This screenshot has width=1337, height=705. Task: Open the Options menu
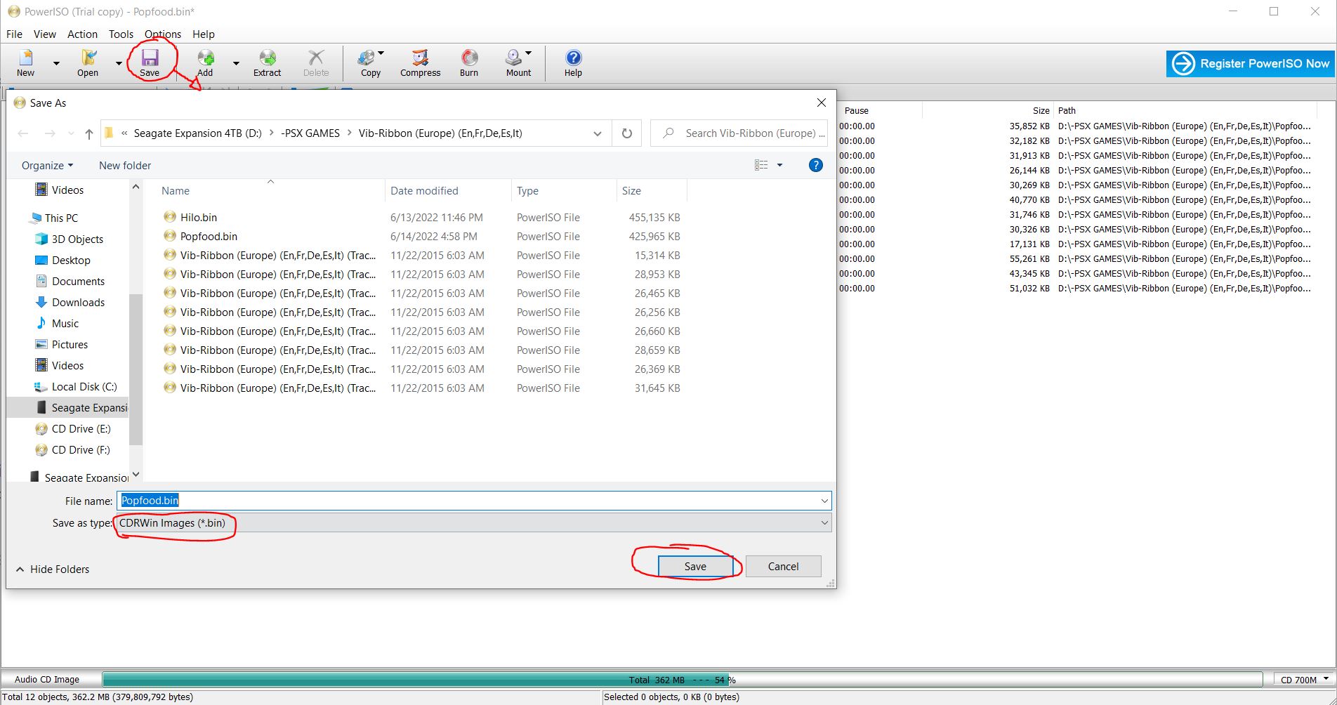coord(163,34)
